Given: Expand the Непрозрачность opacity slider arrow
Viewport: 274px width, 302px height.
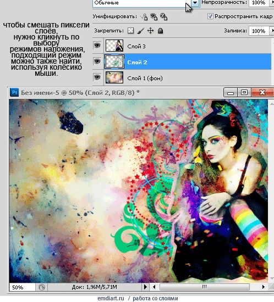Looking at the screenshot, I should tap(272, 3).
